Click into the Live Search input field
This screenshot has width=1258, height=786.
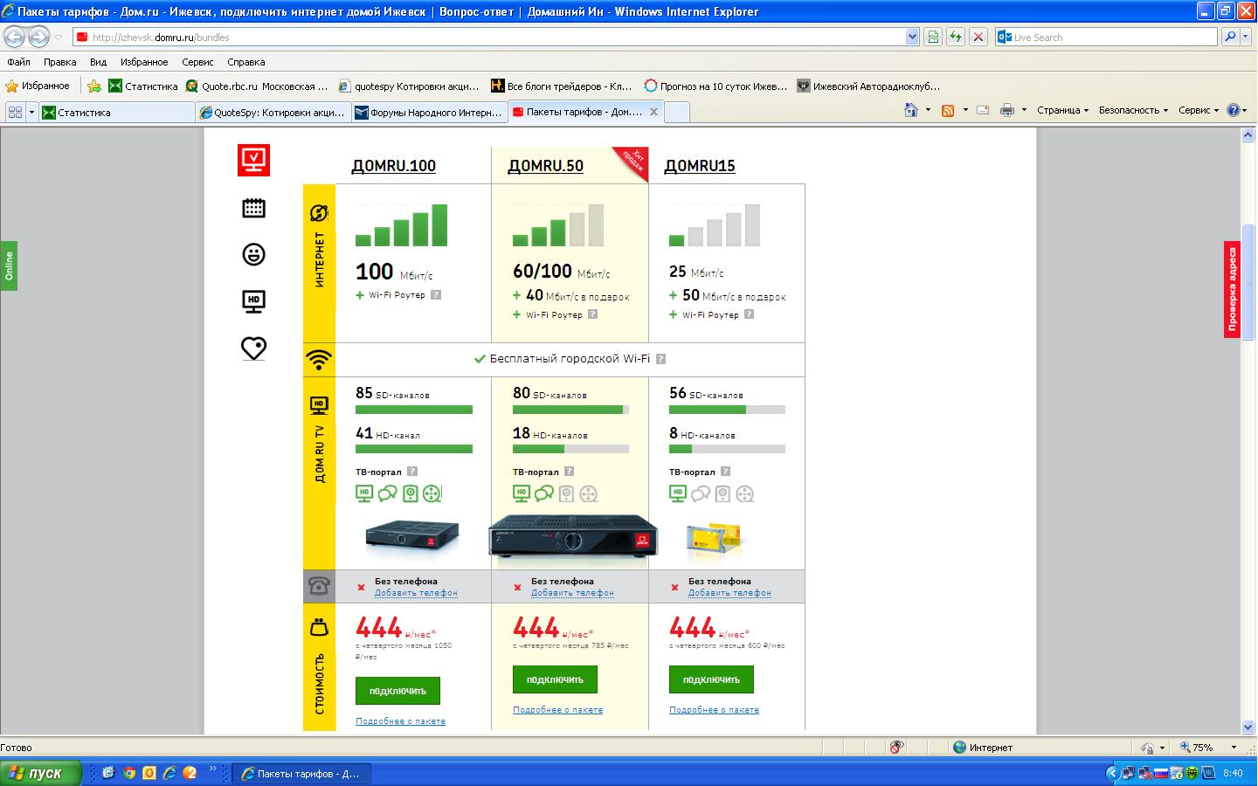click(x=1106, y=37)
